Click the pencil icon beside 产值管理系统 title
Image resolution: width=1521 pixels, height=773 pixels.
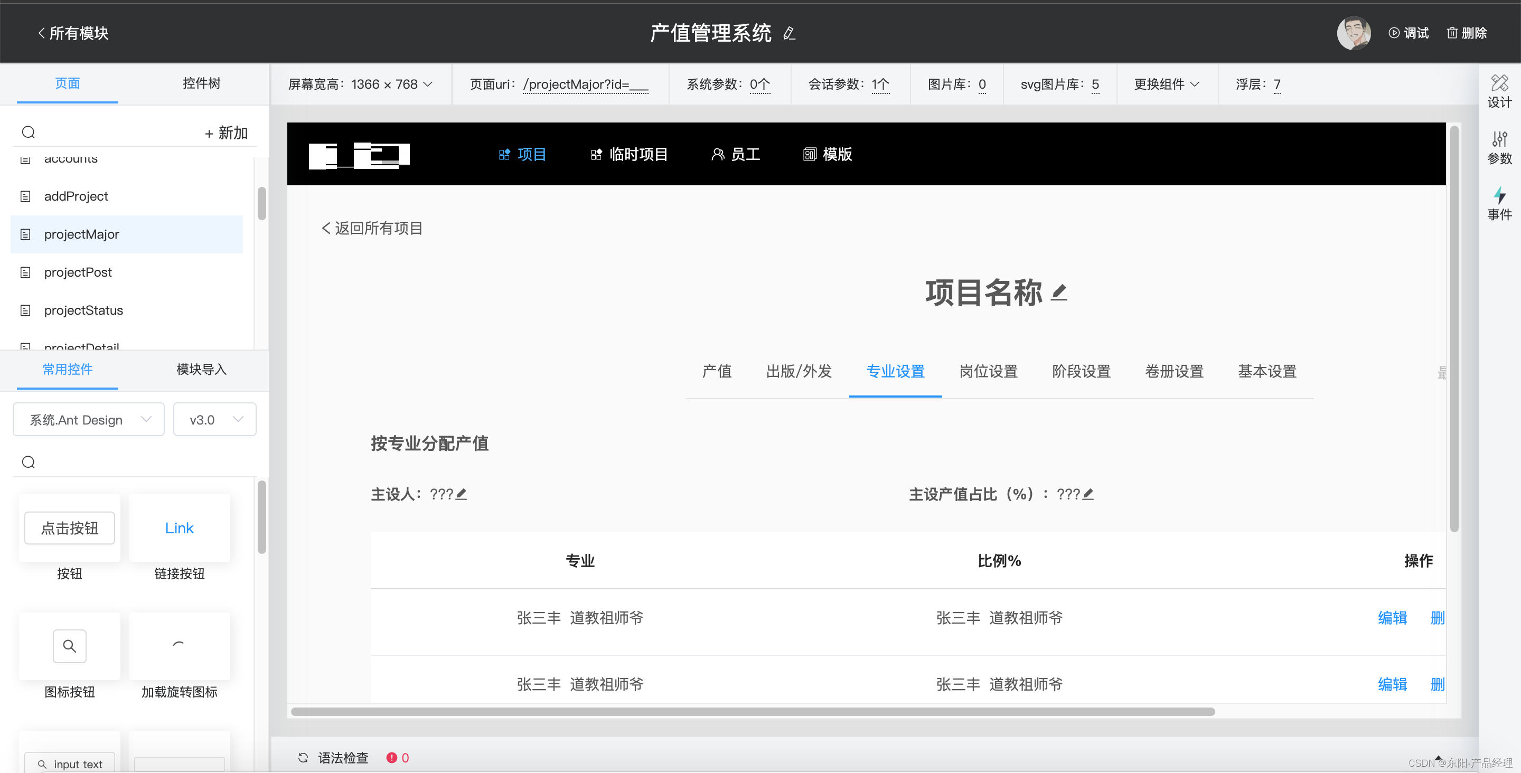(x=789, y=34)
